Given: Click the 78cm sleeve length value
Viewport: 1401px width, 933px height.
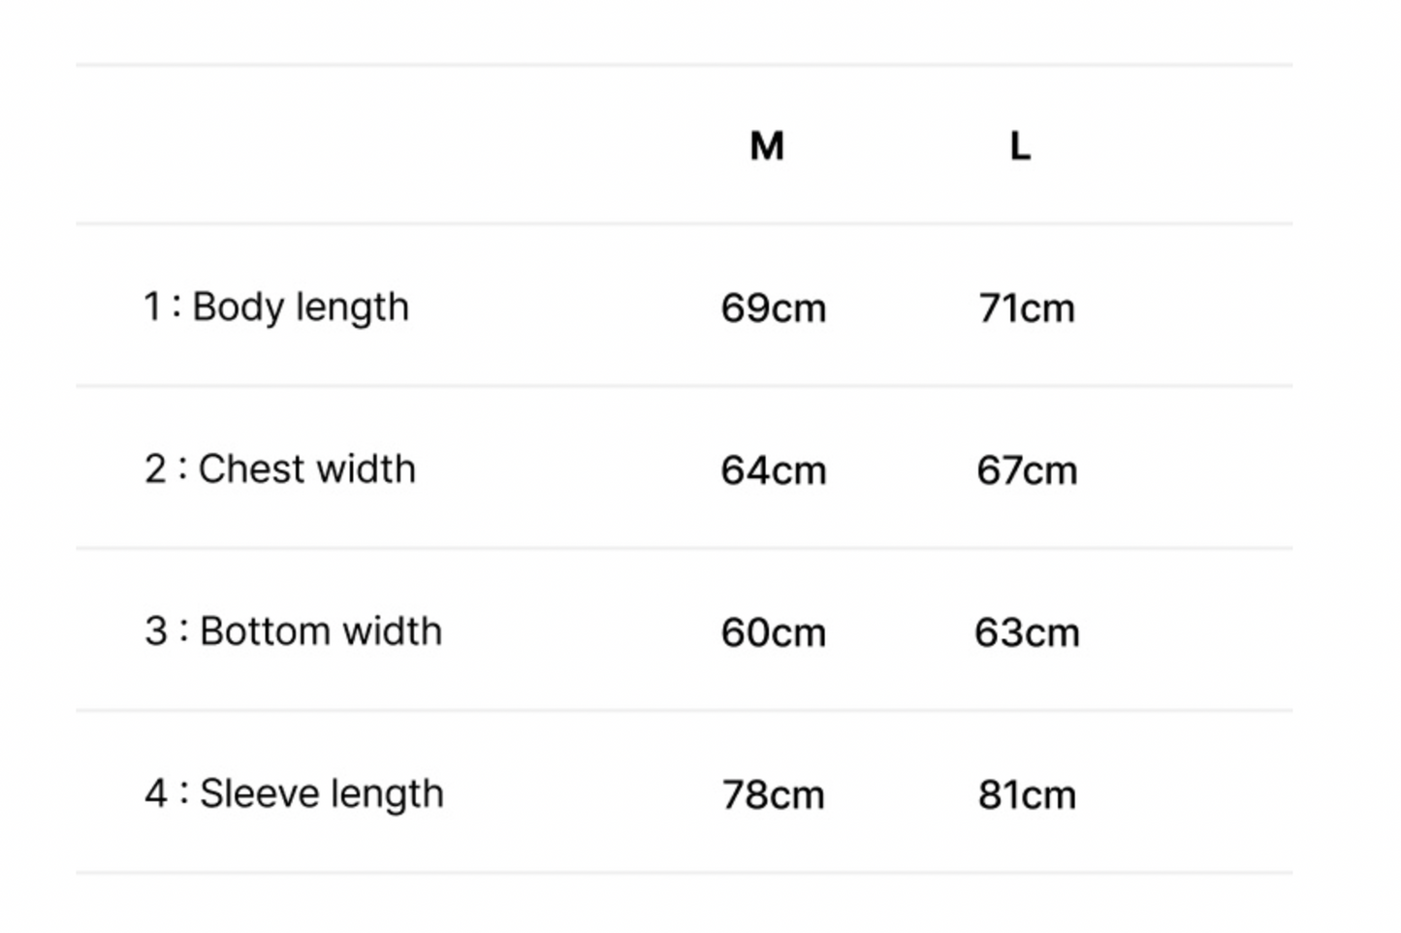Looking at the screenshot, I should pos(774,795).
